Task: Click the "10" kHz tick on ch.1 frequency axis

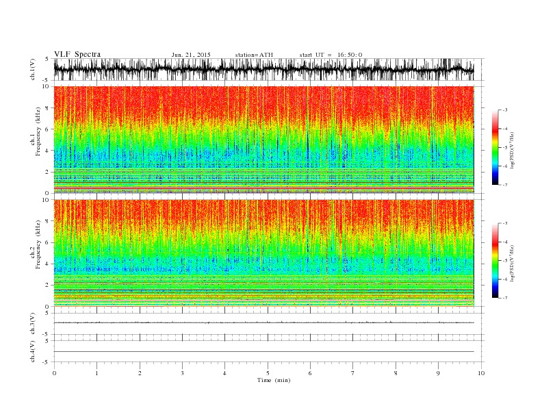Action: [46, 86]
